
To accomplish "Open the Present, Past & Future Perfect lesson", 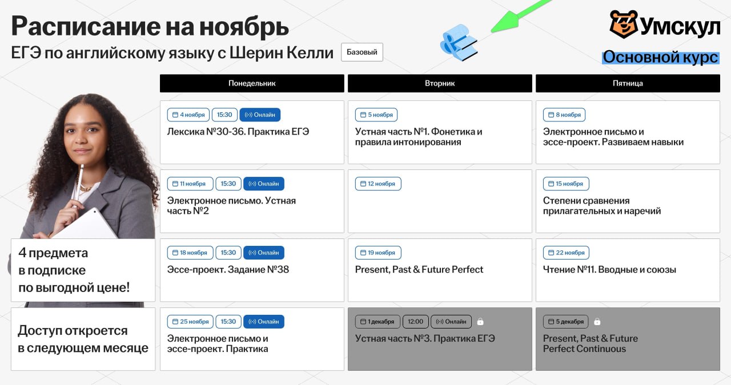I will (419, 269).
